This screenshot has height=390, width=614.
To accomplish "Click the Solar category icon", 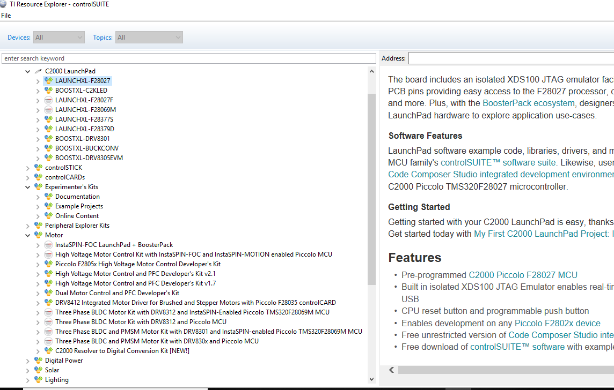I will click(x=38, y=370).
